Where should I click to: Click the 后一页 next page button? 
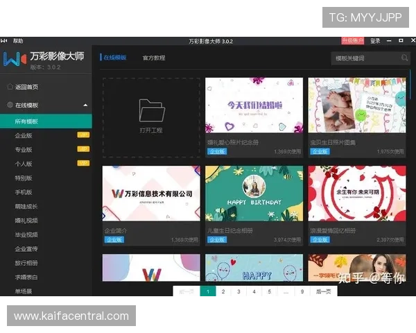point(324,291)
